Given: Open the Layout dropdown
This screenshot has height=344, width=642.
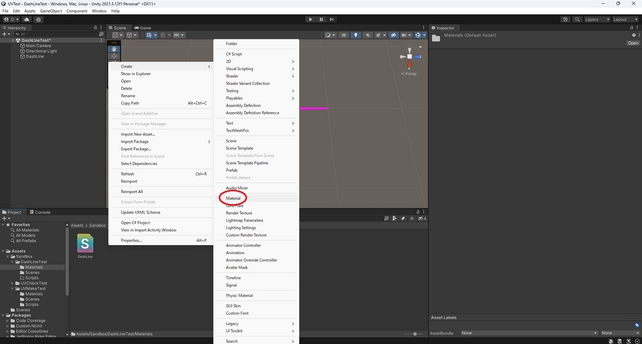Looking at the screenshot, I should pos(625,19).
